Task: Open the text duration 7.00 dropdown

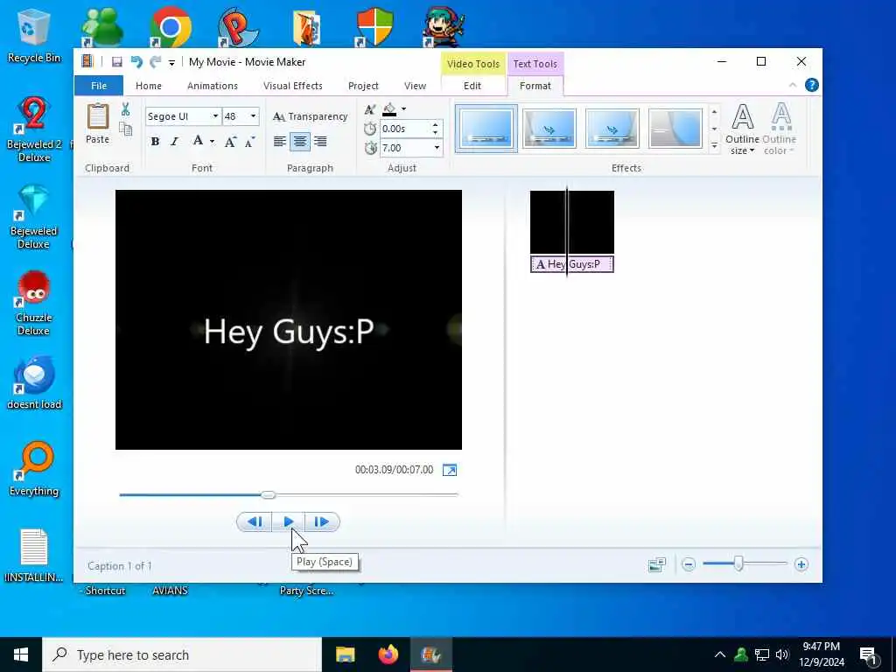Action: (437, 148)
